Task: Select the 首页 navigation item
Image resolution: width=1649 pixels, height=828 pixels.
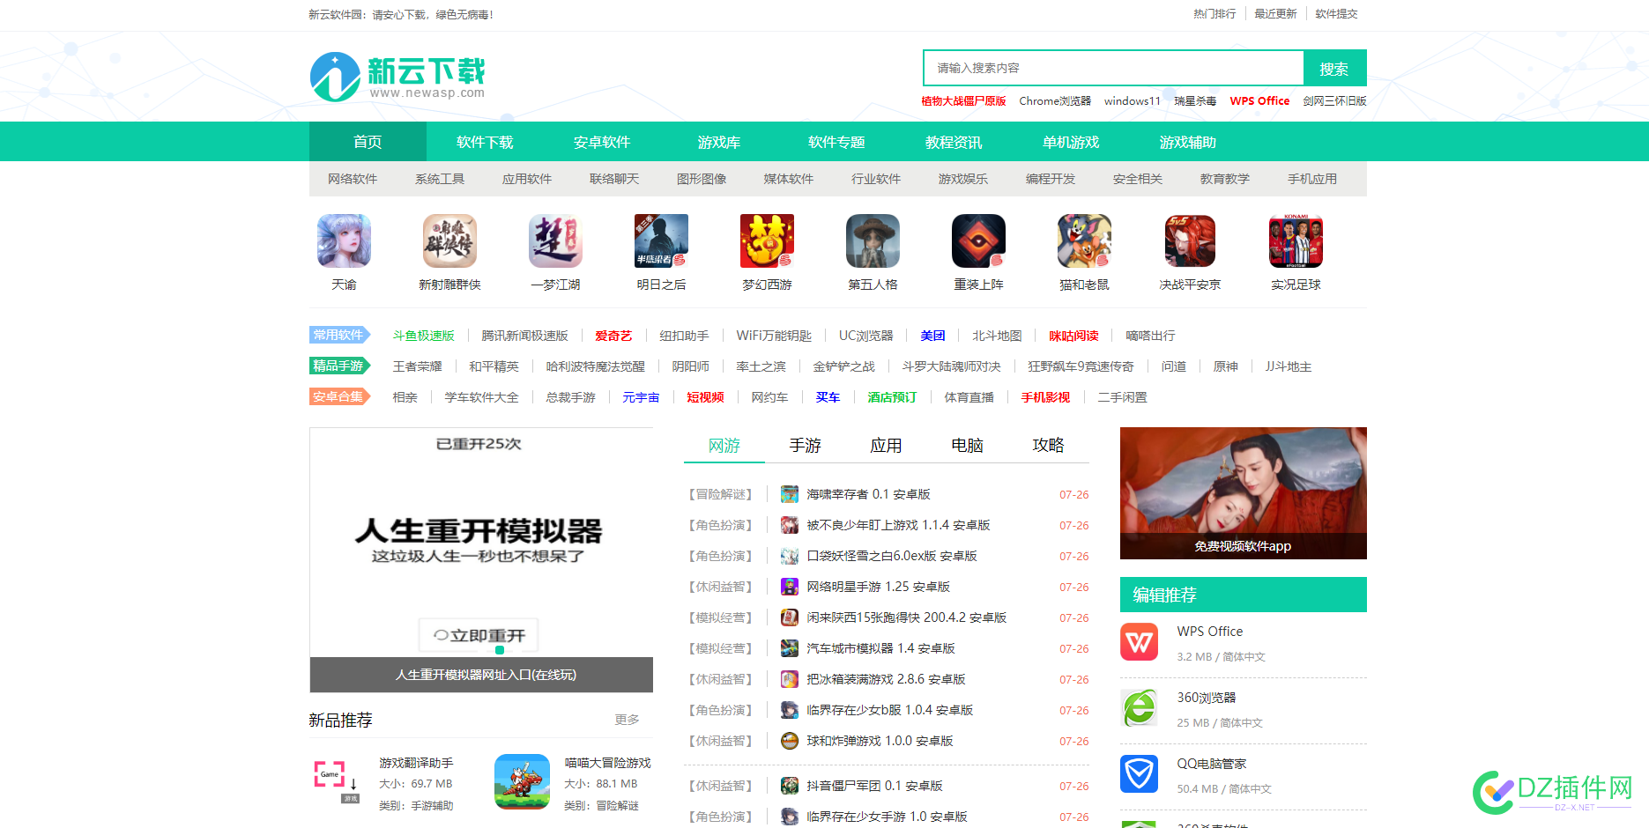Action: click(x=368, y=142)
